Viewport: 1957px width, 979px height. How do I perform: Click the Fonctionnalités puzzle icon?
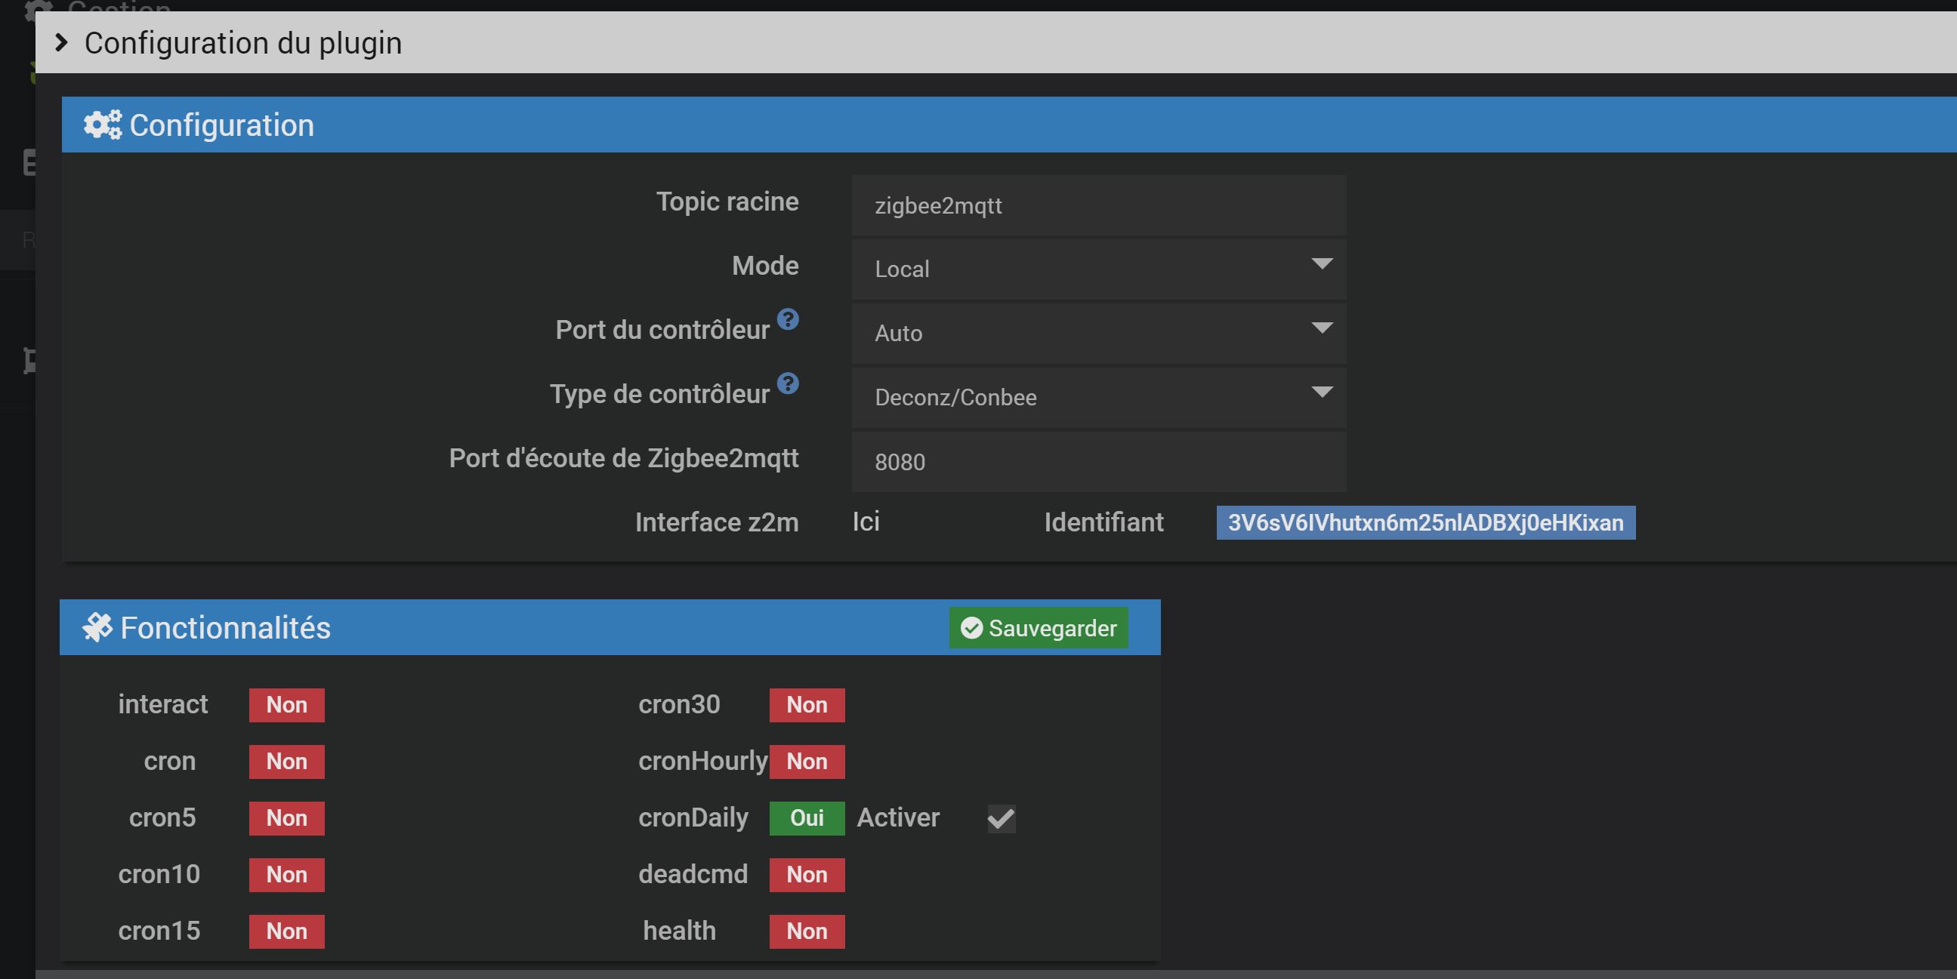(x=97, y=628)
